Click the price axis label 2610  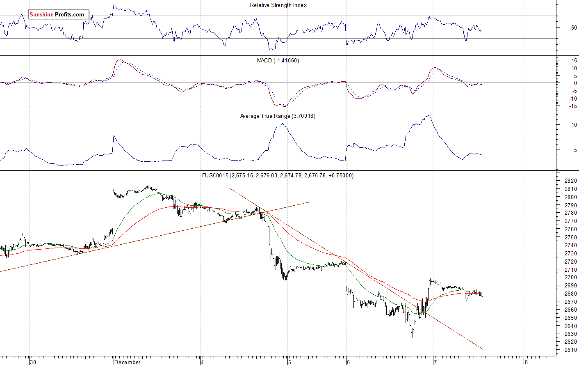point(571,350)
